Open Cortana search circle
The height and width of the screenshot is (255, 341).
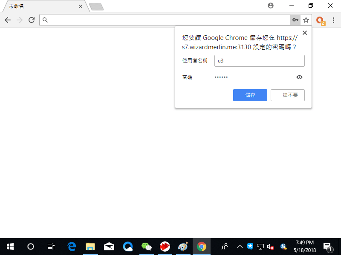click(x=31, y=246)
